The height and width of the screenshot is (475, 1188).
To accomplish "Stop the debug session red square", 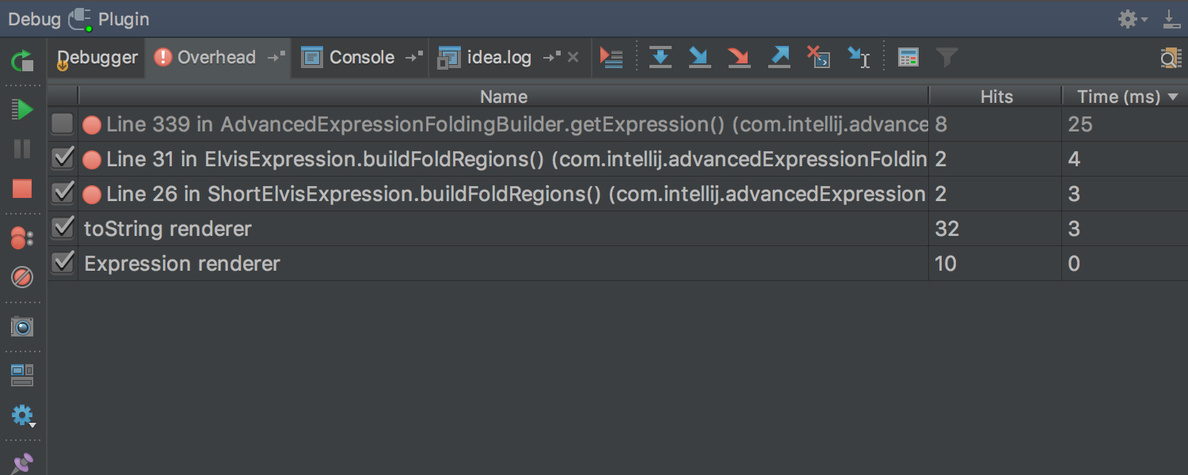I will (x=22, y=188).
